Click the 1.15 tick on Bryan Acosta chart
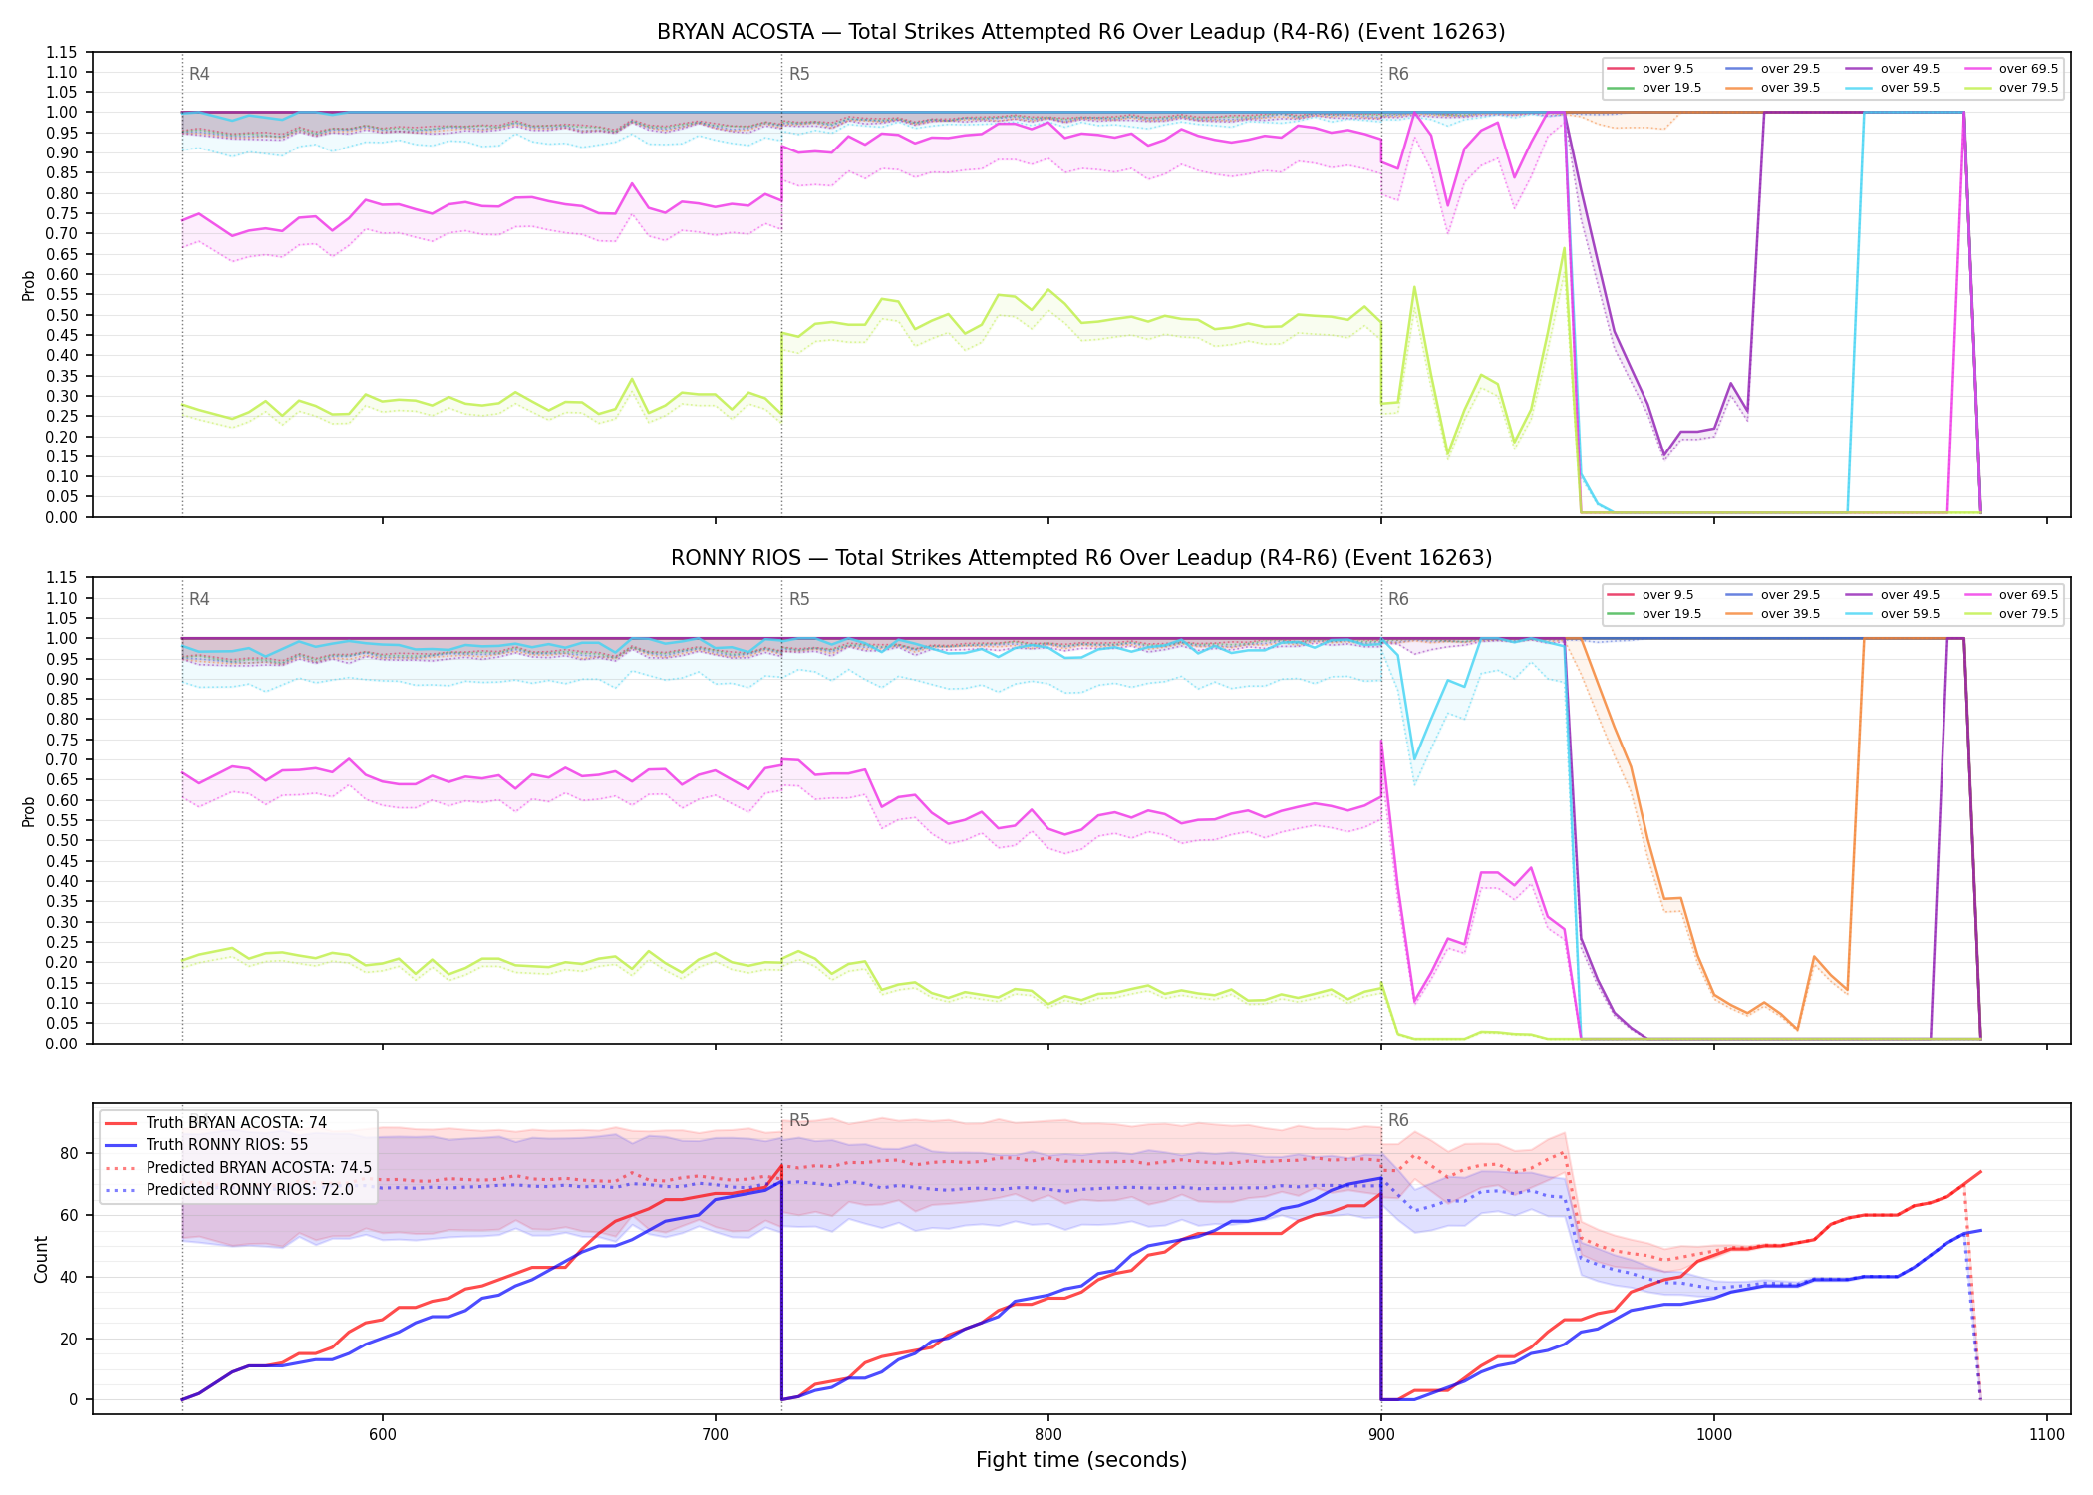The image size is (2093, 1495). pos(62,52)
